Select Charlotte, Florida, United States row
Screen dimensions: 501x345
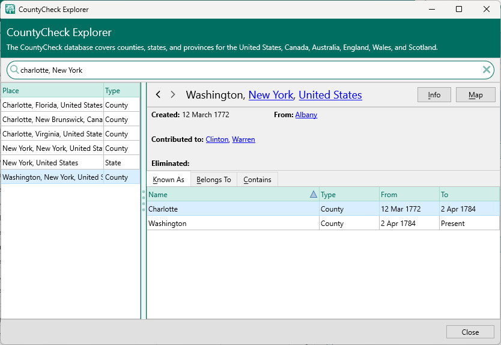pos(70,105)
